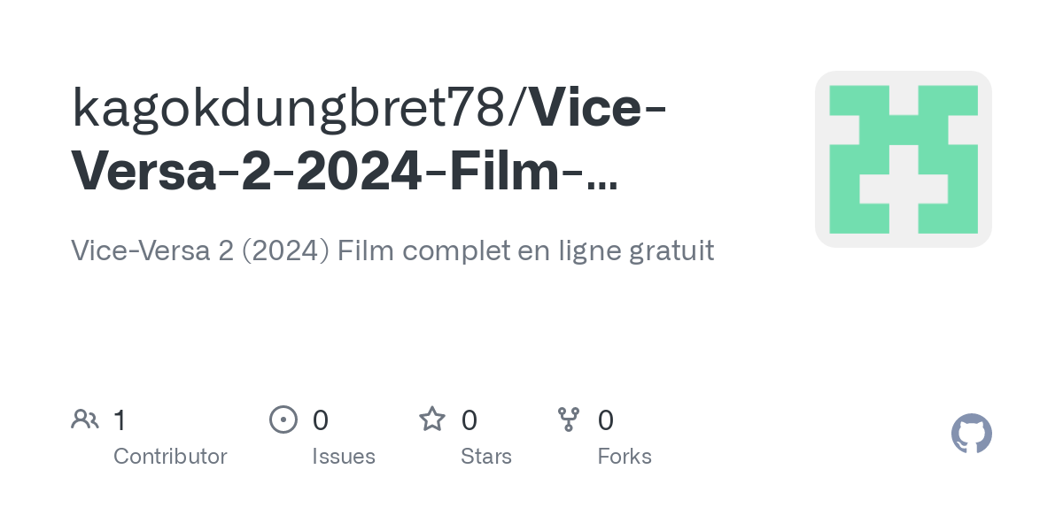Click the Issues circle icon
The width and height of the screenshot is (1063, 531).
click(283, 419)
